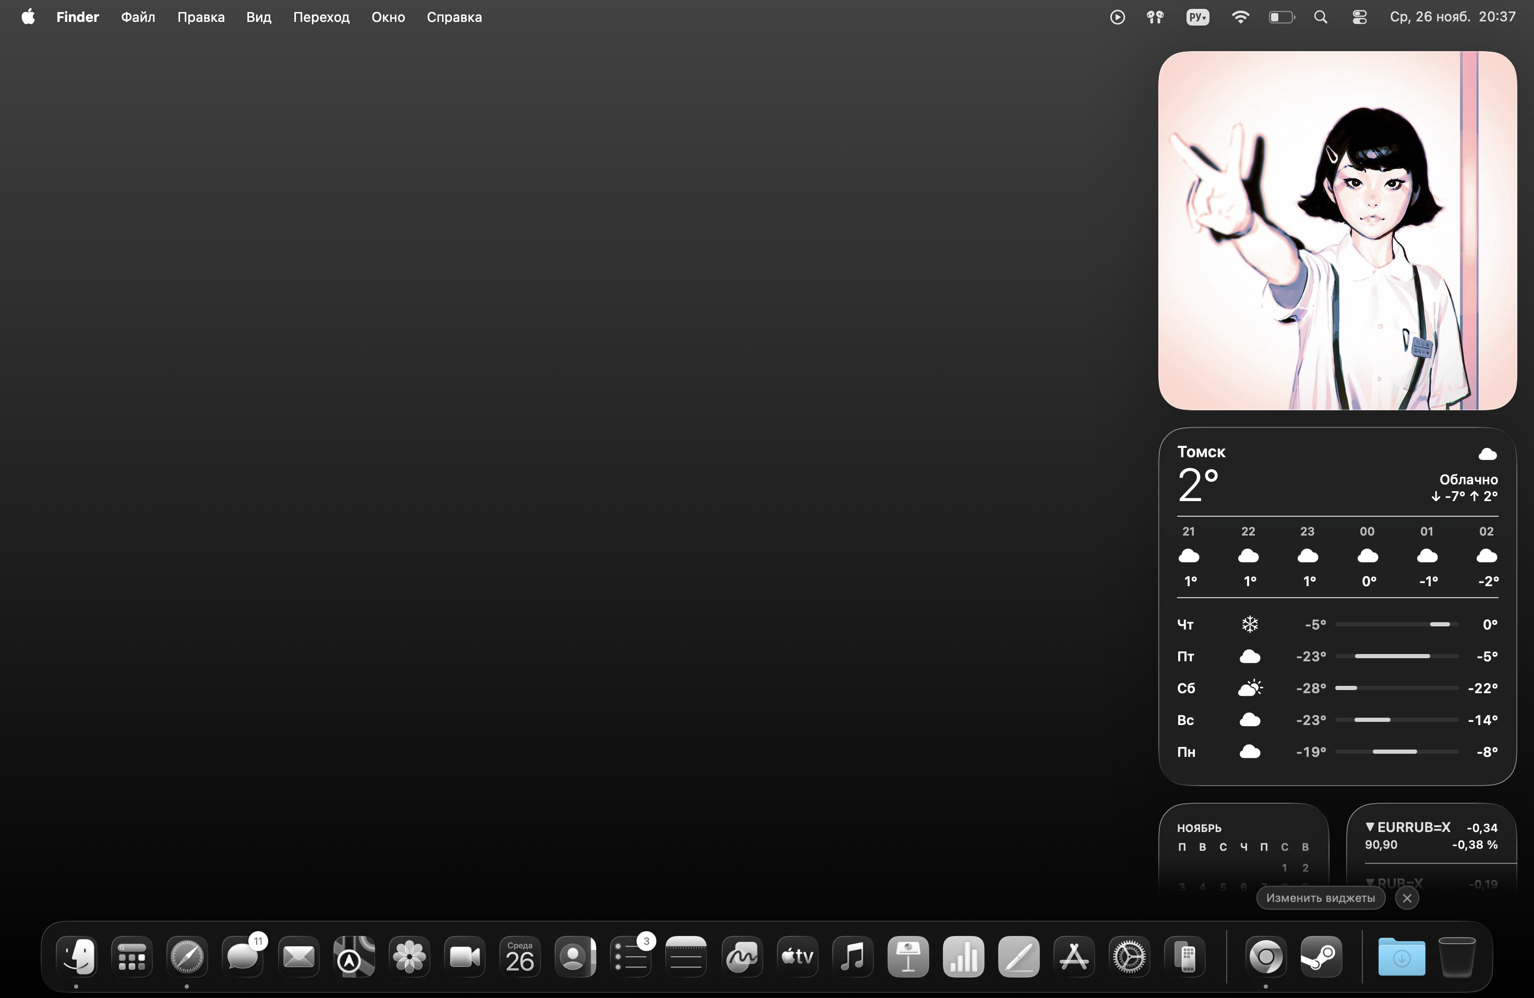
Task: Open Safari from the Dock
Action: [x=187, y=956]
